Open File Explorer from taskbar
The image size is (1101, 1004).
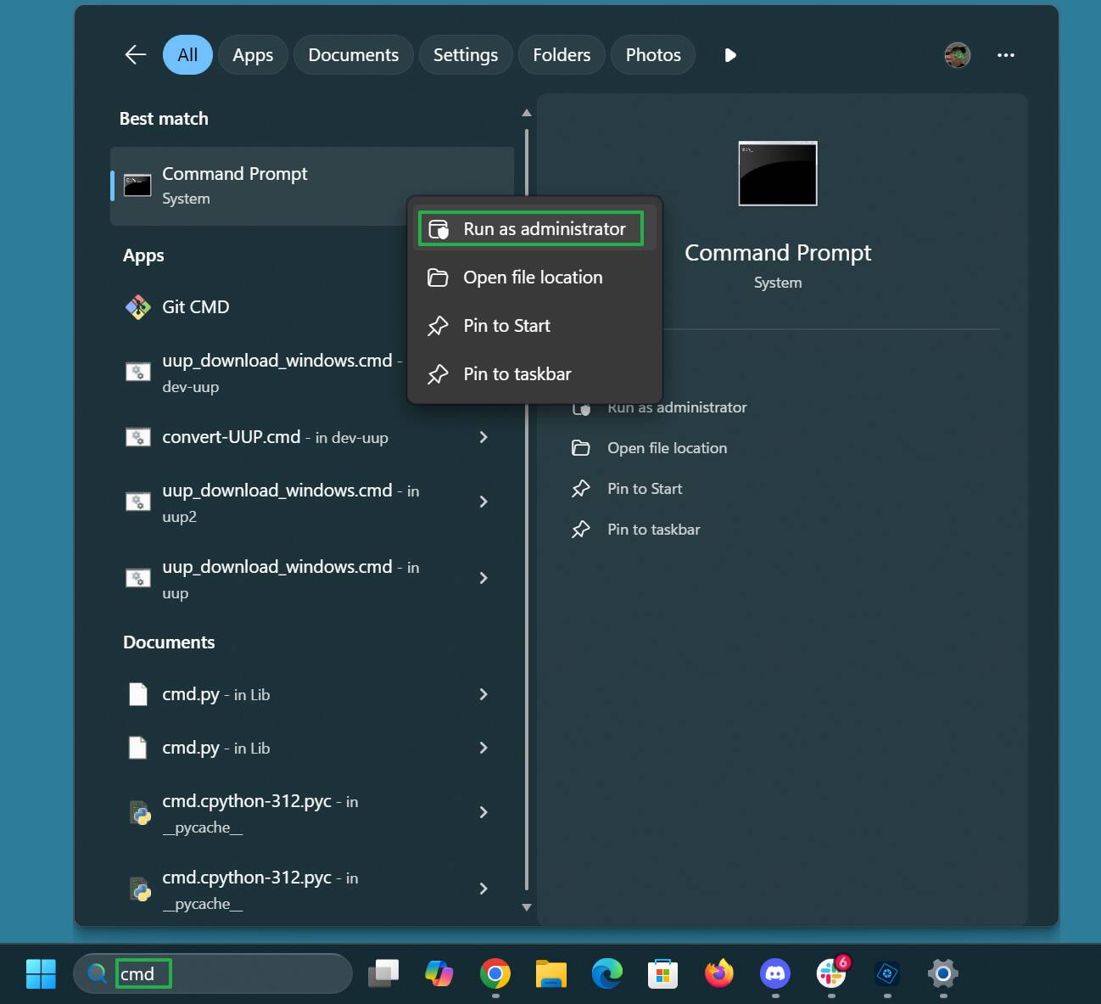551,973
